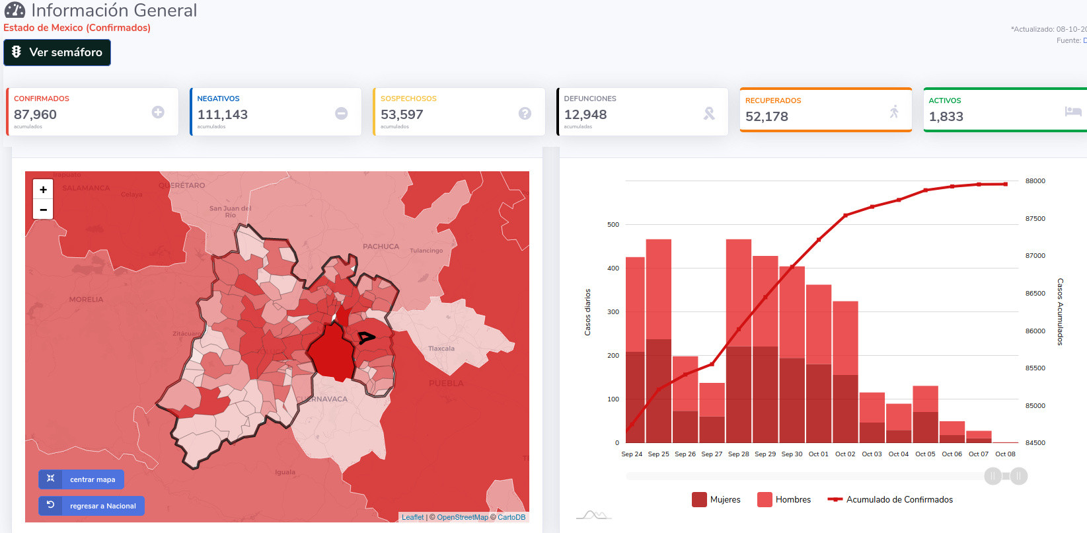
Task: Click the right handle of chart range slider
Action: coord(1019,476)
